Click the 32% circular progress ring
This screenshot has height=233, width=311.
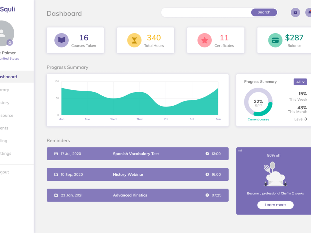coord(258,102)
